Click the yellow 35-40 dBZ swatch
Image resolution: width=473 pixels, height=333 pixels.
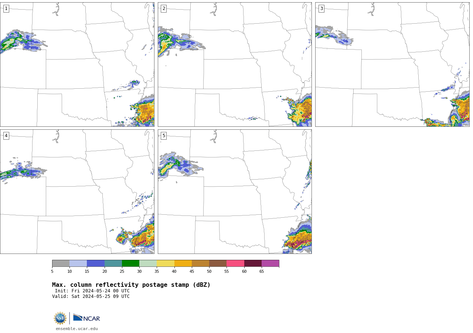[166, 263]
